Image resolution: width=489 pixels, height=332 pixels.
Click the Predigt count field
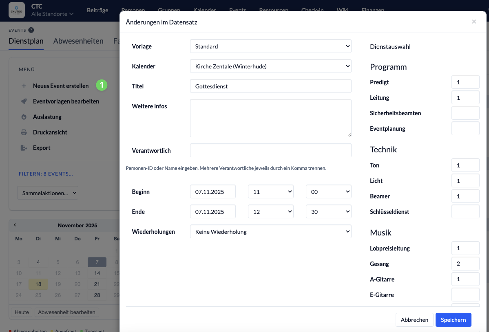pyautogui.click(x=465, y=82)
